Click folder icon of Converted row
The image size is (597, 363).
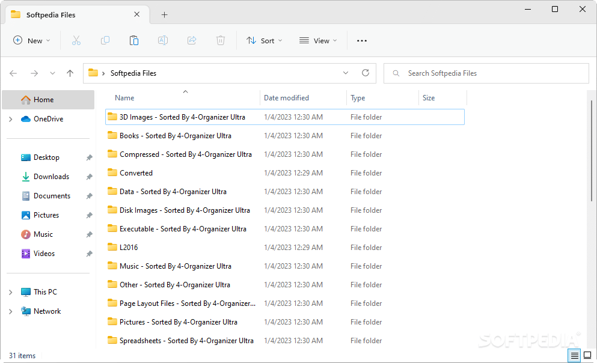coord(112,172)
